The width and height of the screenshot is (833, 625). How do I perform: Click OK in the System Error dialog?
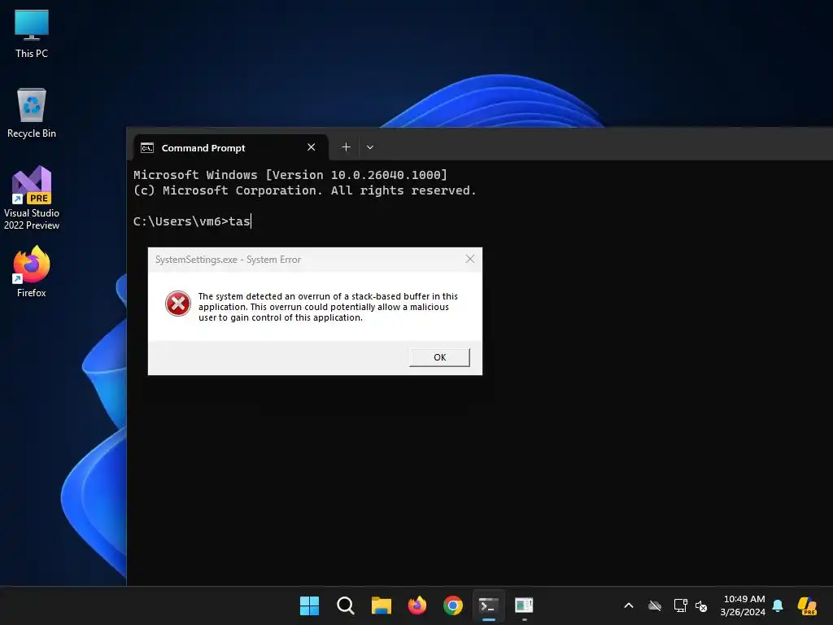point(439,357)
